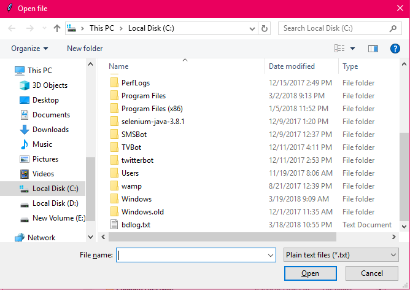The width and height of the screenshot is (410, 290).
Task: Open Desktop in navigation pane
Action: 45,100
